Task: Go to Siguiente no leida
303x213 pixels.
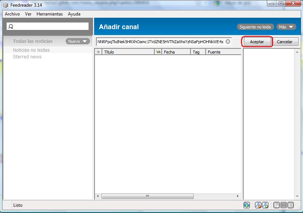Action: tap(255, 27)
